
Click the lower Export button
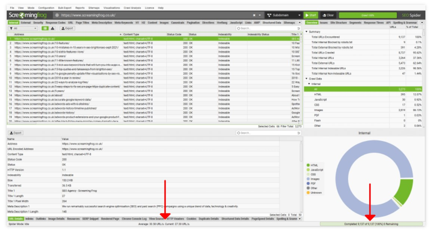pos(15,133)
